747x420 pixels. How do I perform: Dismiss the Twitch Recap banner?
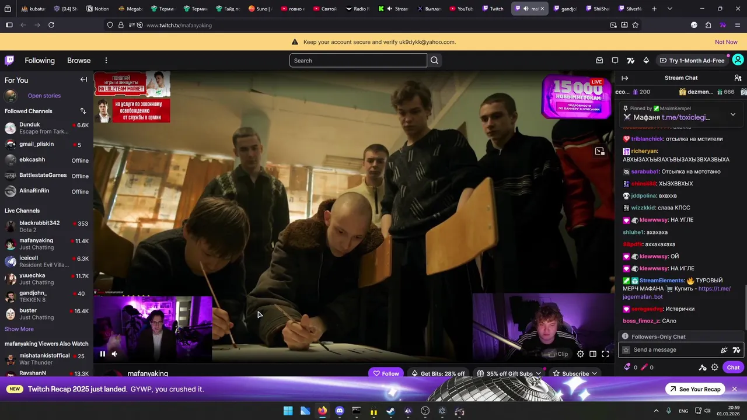(734, 389)
